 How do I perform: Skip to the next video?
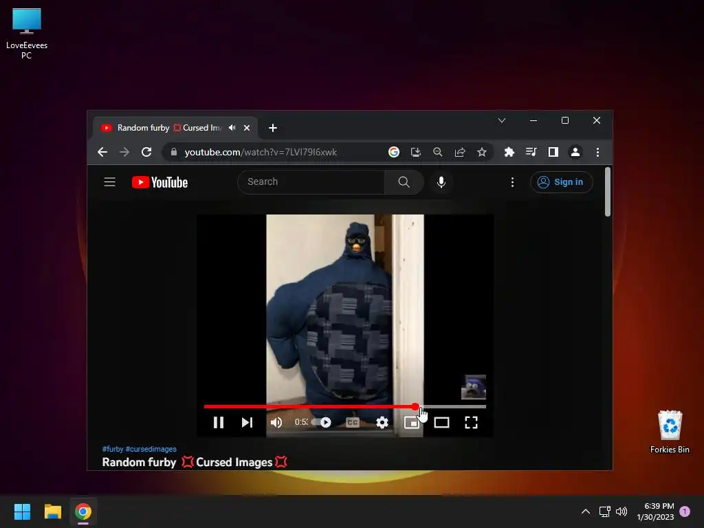point(247,423)
